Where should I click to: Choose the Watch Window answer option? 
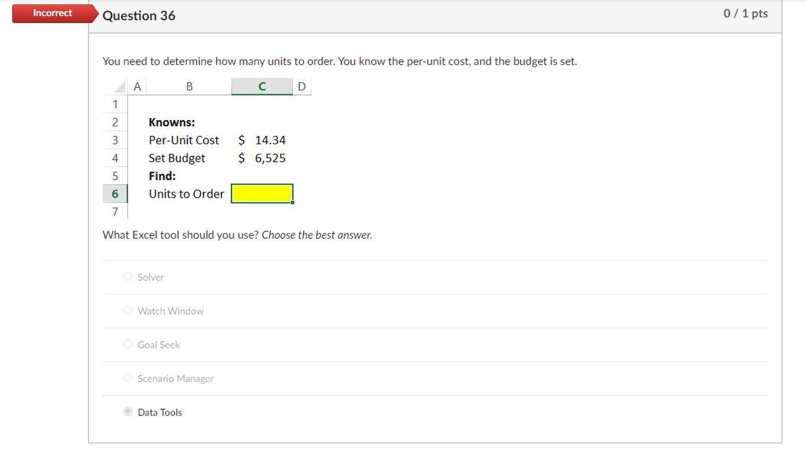(127, 310)
